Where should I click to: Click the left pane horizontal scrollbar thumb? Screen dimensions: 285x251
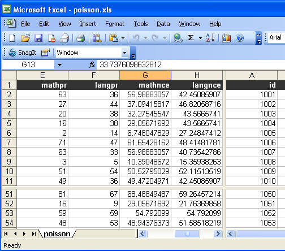coord(187,234)
